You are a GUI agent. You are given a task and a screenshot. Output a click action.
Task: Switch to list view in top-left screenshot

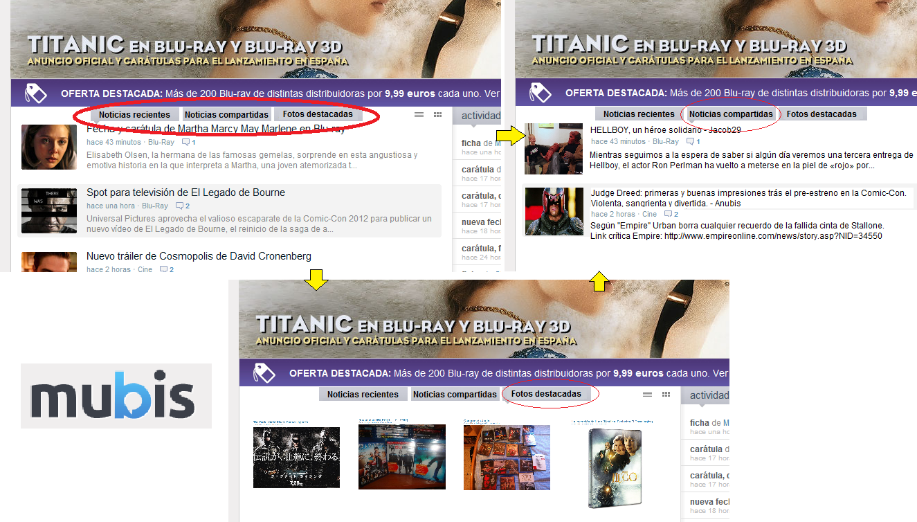[419, 115]
